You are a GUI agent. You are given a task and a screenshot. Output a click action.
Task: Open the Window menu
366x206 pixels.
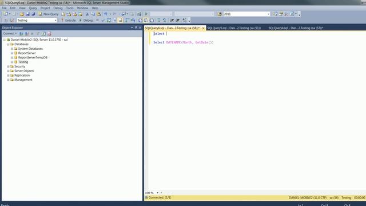tap(82, 8)
